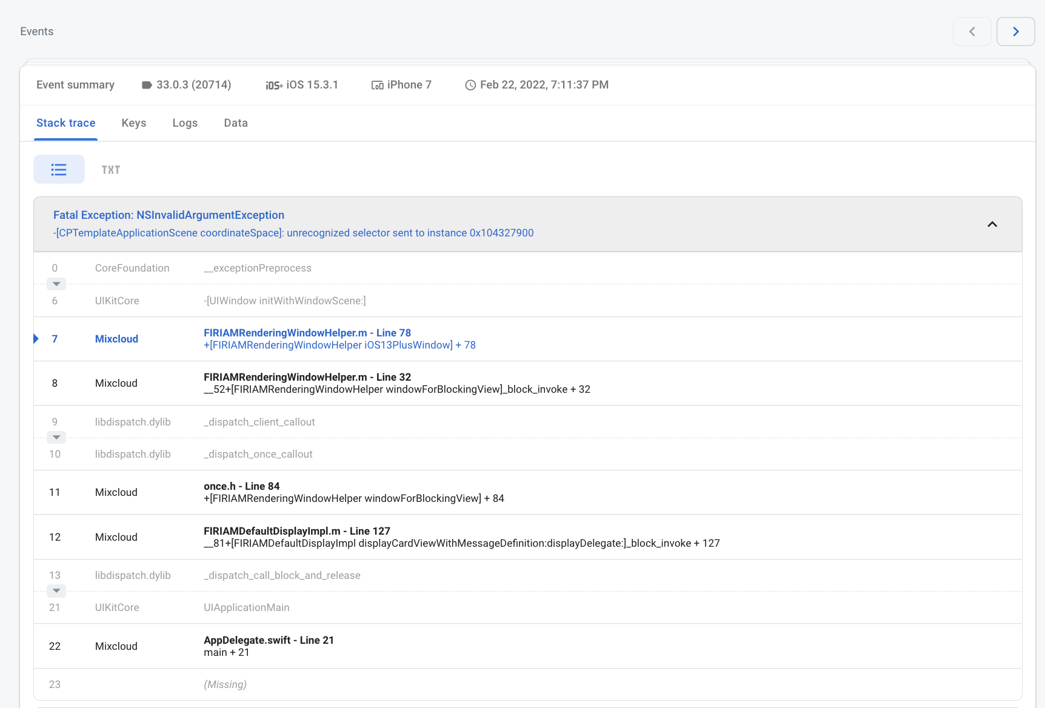The width and height of the screenshot is (1045, 708).
Task: Open the Logs tab
Action: pyautogui.click(x=185, y=123)
